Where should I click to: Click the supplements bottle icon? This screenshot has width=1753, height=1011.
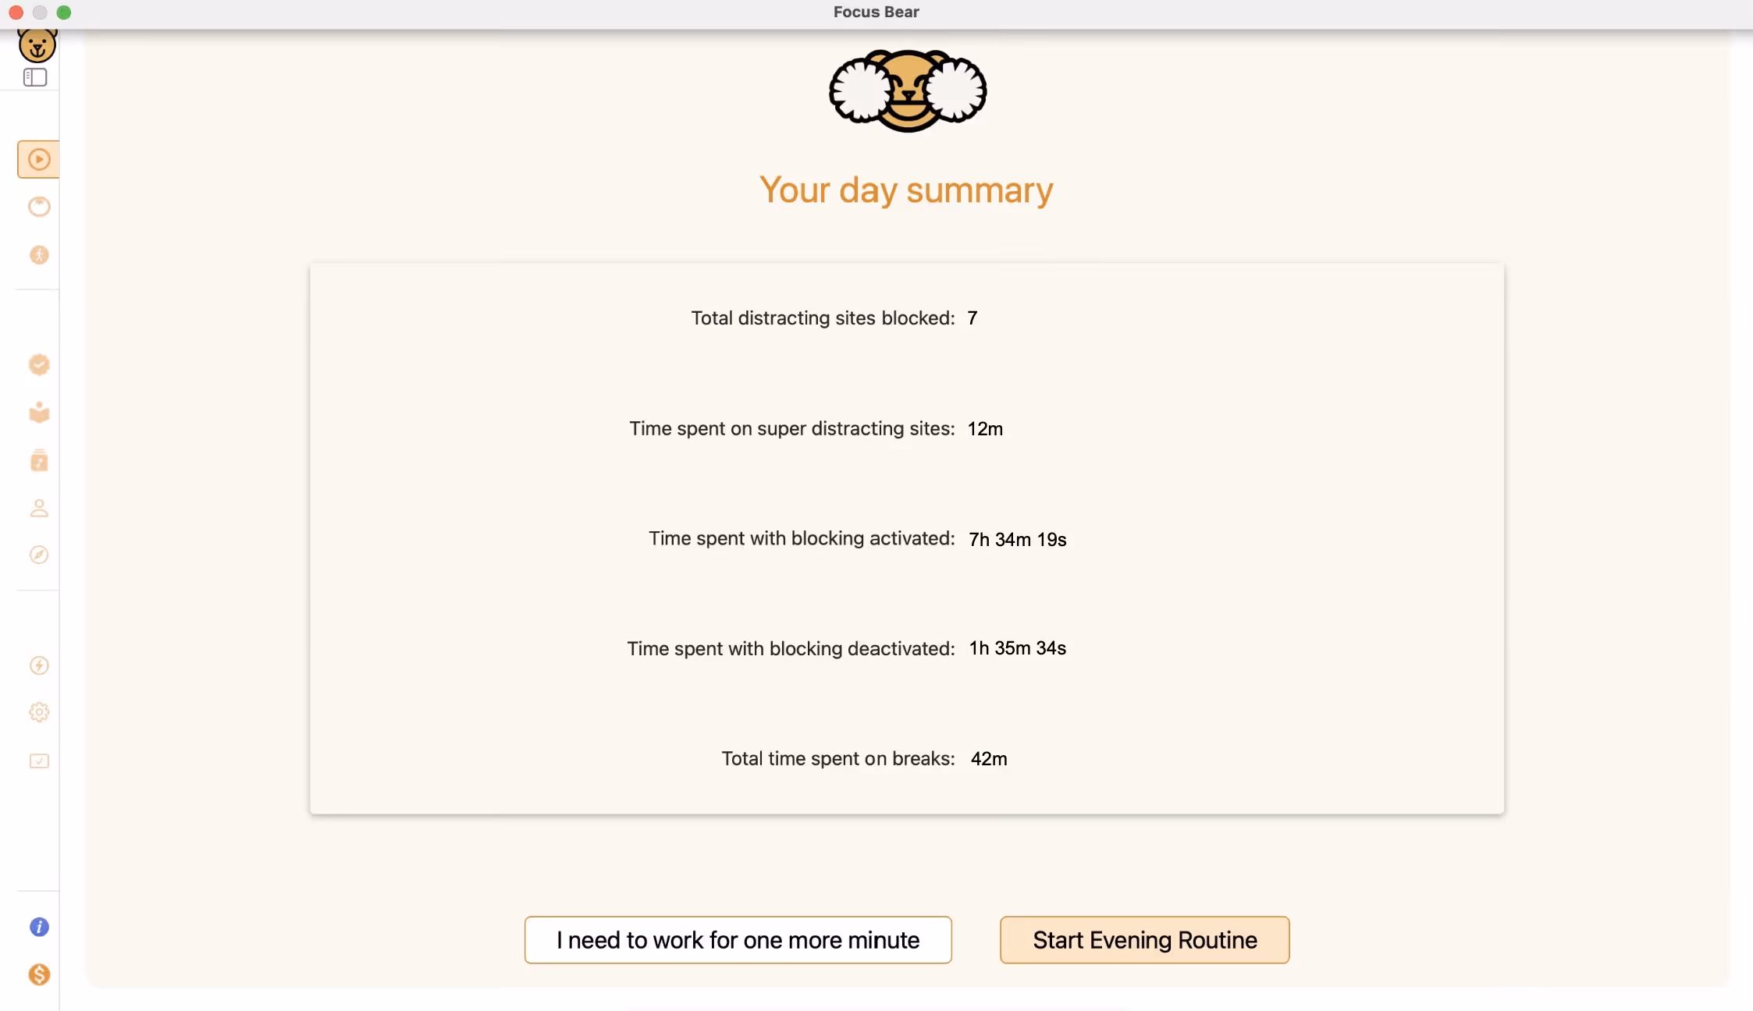coord(38,460)
